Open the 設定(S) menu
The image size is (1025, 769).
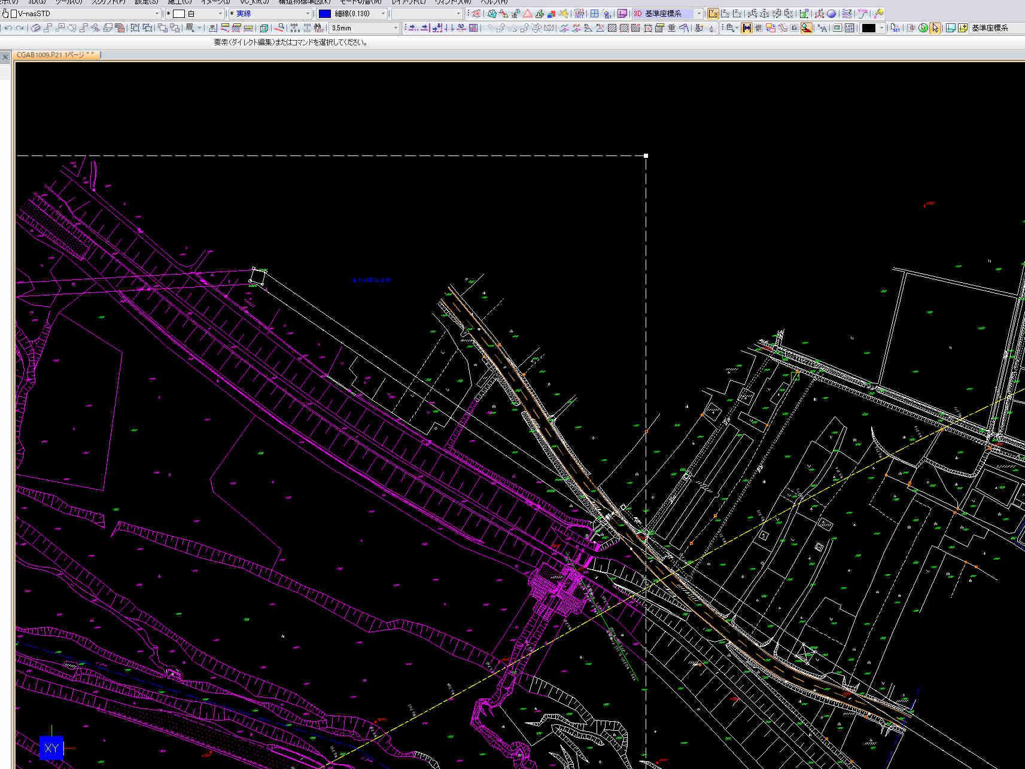pyautogui.click(x=146, y=2)
